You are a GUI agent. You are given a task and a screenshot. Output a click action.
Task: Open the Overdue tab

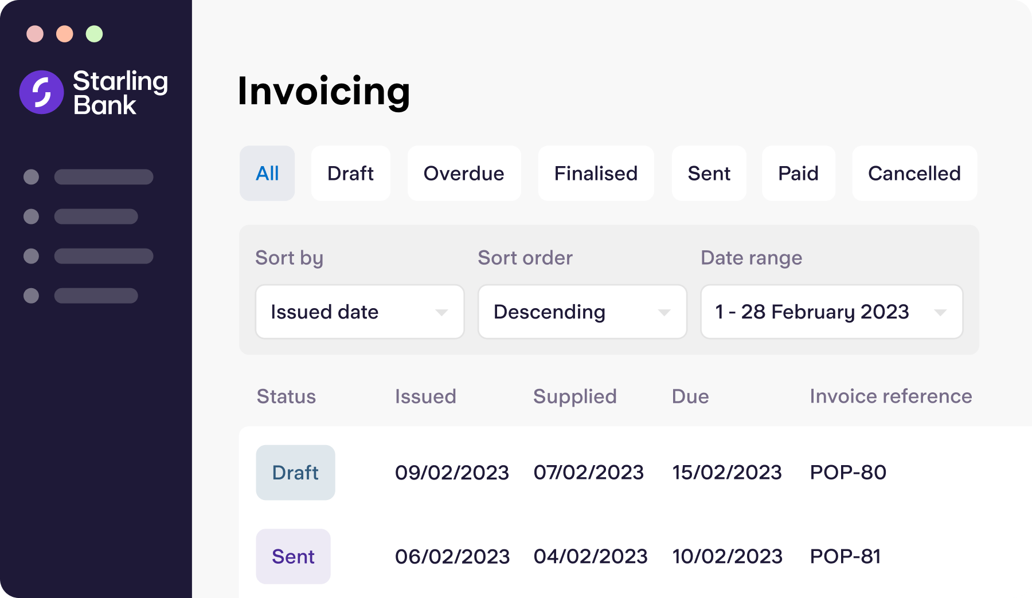coord(464,173)
